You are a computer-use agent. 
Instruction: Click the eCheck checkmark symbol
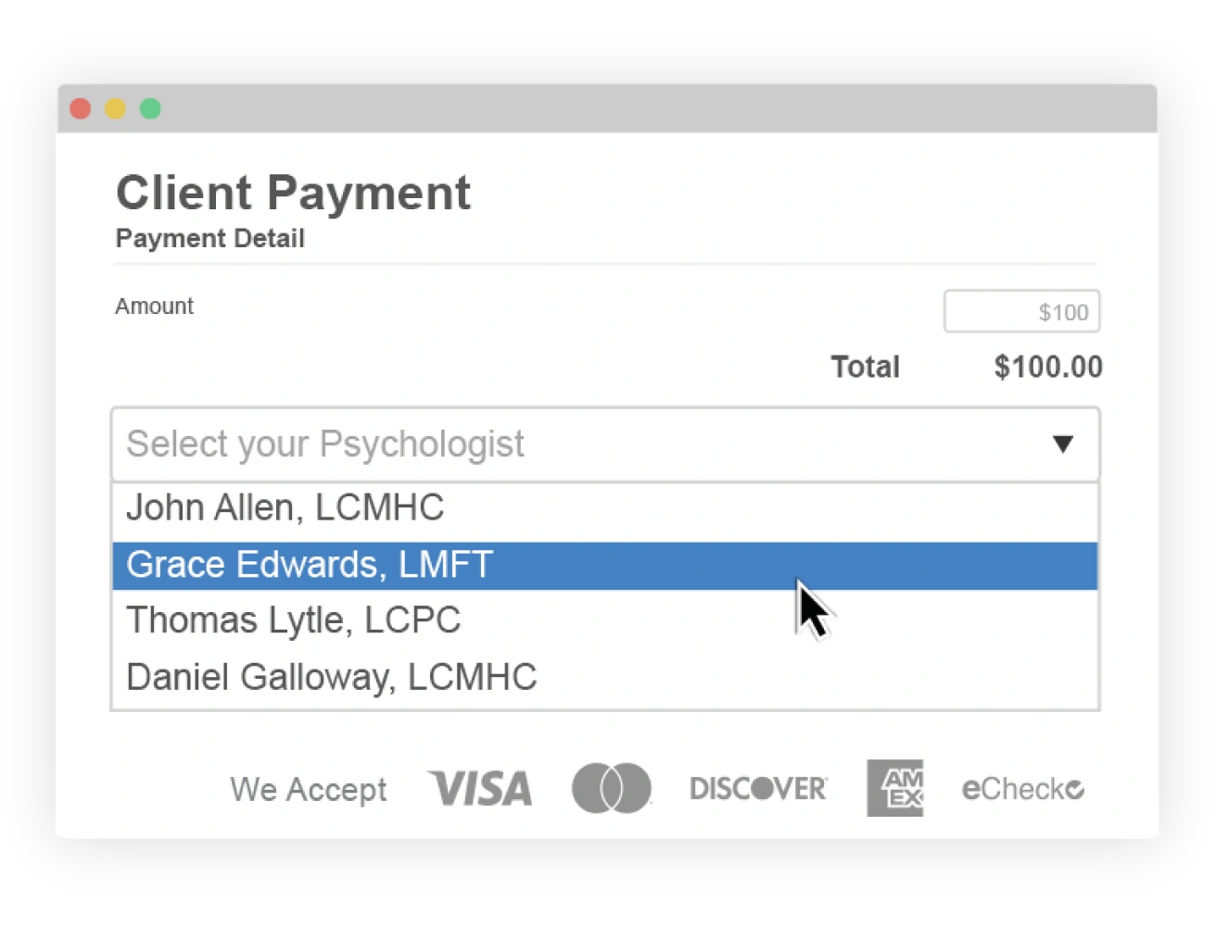tap(1075, 790)
